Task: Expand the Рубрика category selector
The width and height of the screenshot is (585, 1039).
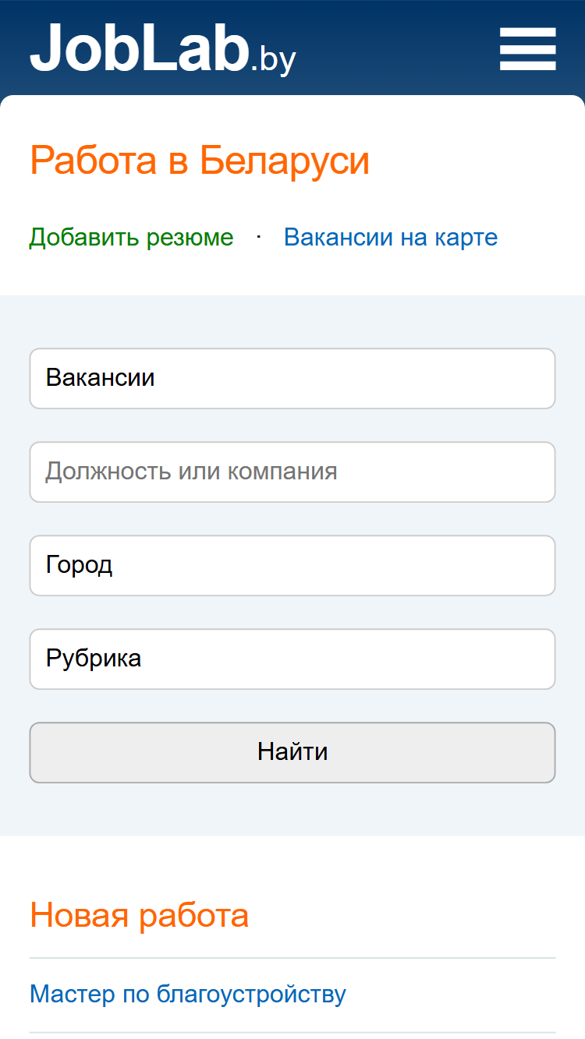Action: 292,659
